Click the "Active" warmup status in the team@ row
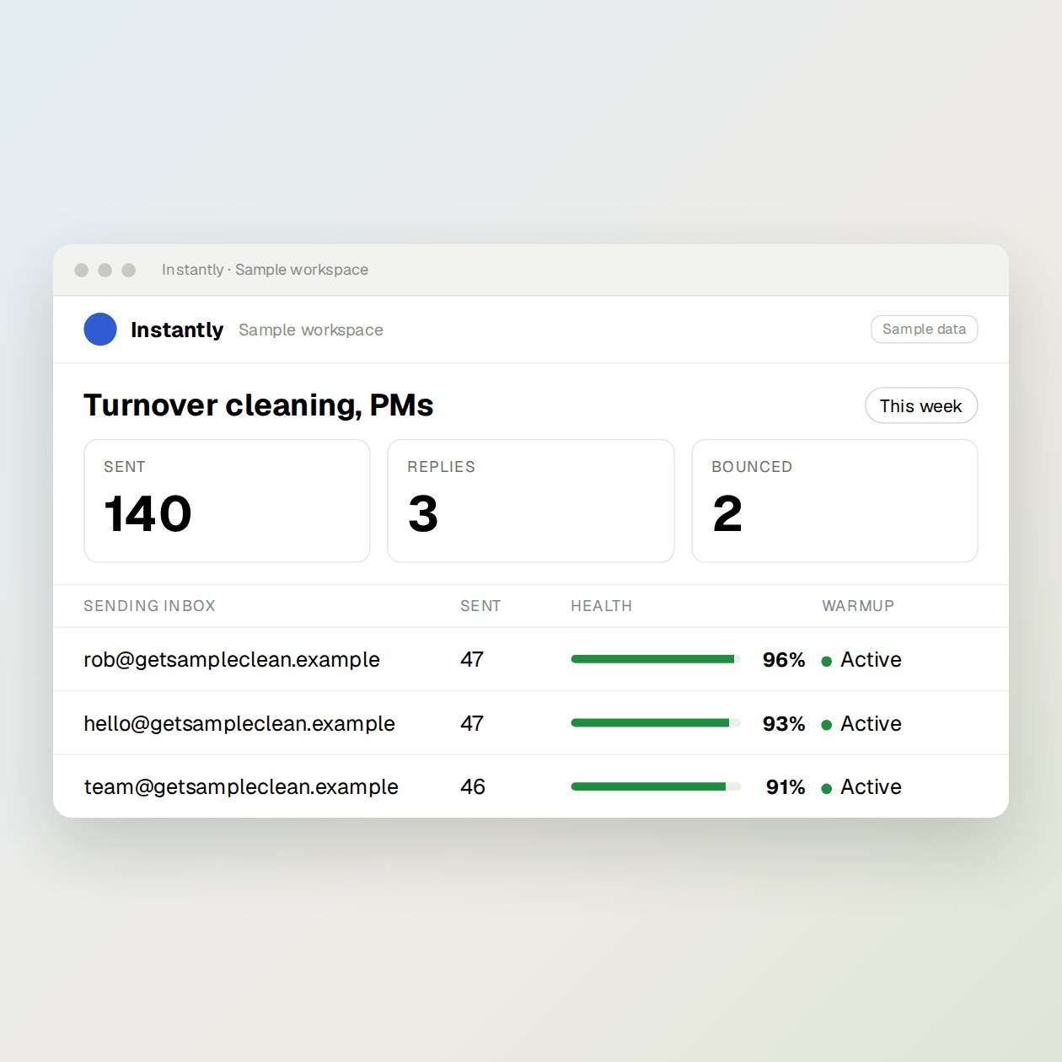 [871, 786]
